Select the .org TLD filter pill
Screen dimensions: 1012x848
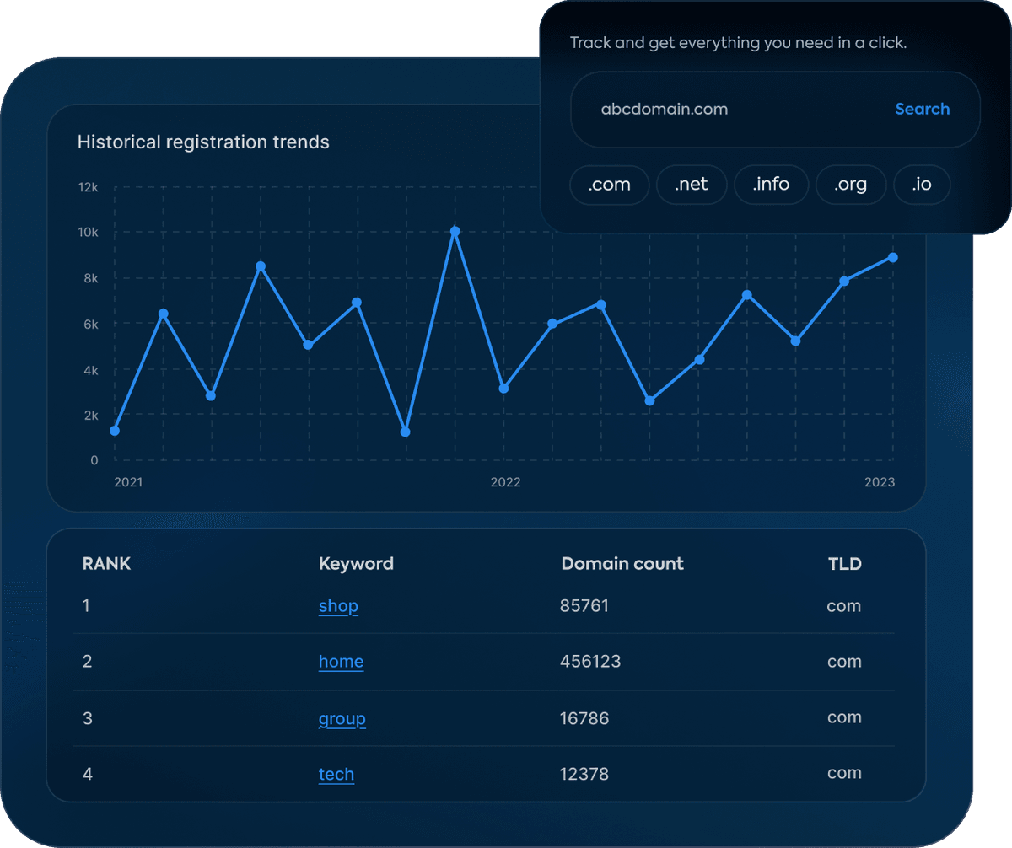[851, 185]
